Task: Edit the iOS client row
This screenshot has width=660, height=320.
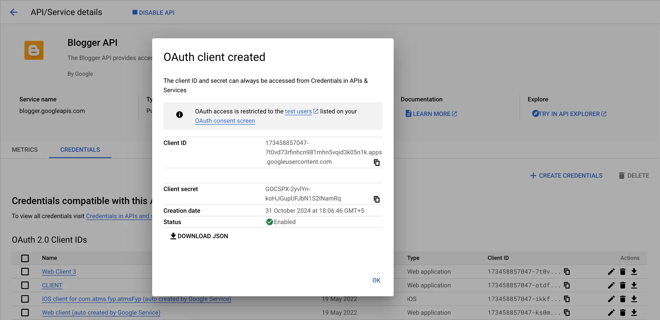Action: click(611, 299)
